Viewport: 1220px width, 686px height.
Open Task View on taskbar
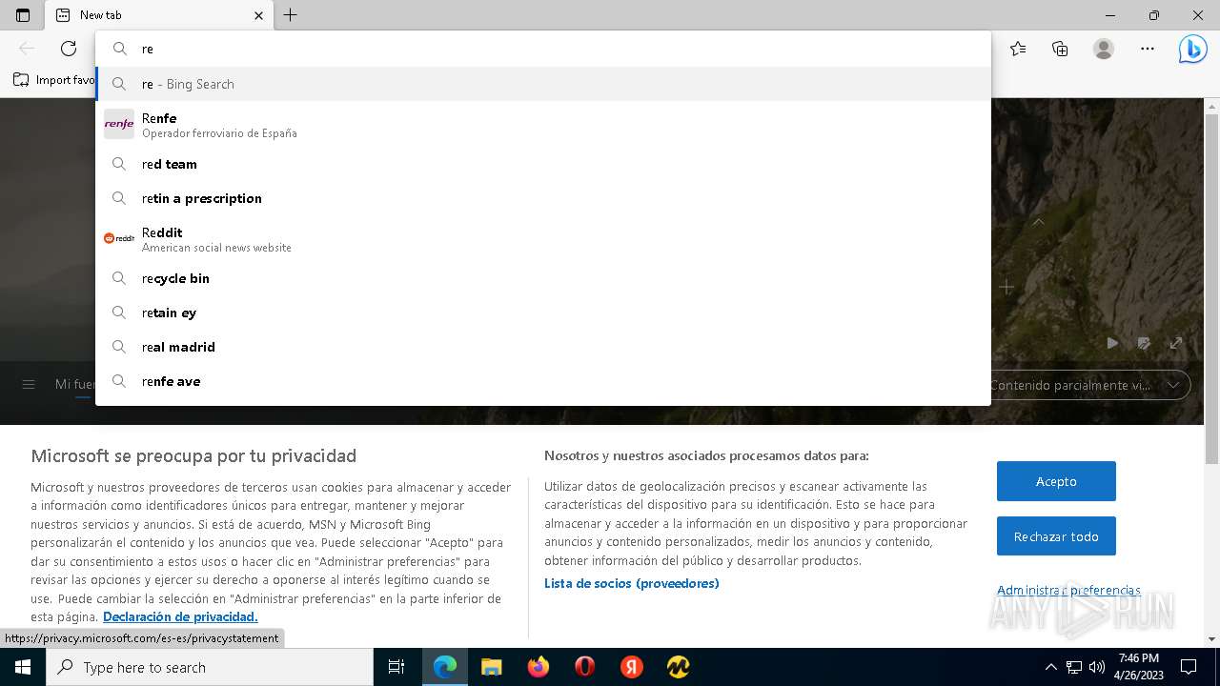coord(396,667)
